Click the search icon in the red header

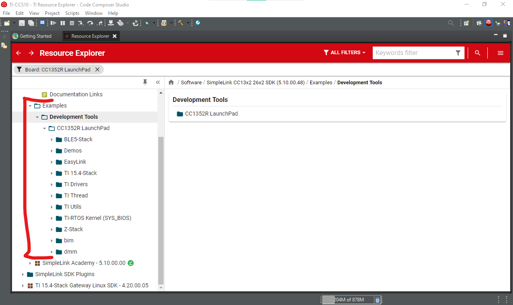pyautogui.click(x=477, y=53)
